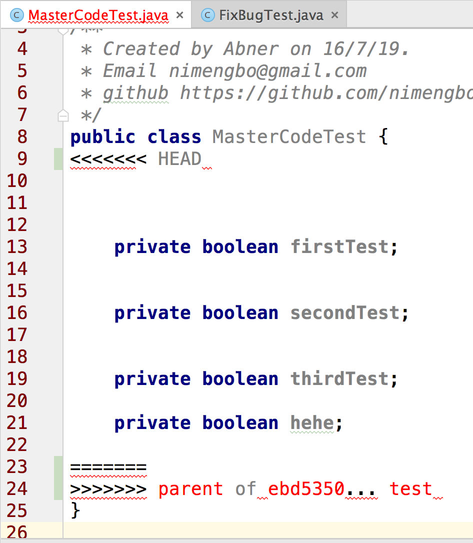Click the MasterCodeTest class name in declaration

pos(289,137)
